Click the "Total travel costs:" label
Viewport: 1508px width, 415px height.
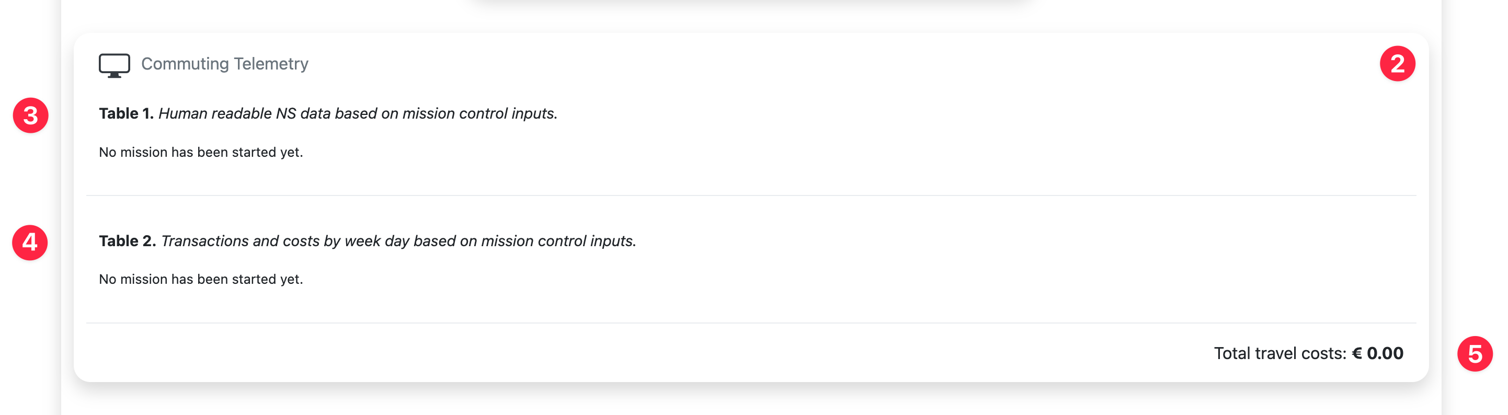1279,353
